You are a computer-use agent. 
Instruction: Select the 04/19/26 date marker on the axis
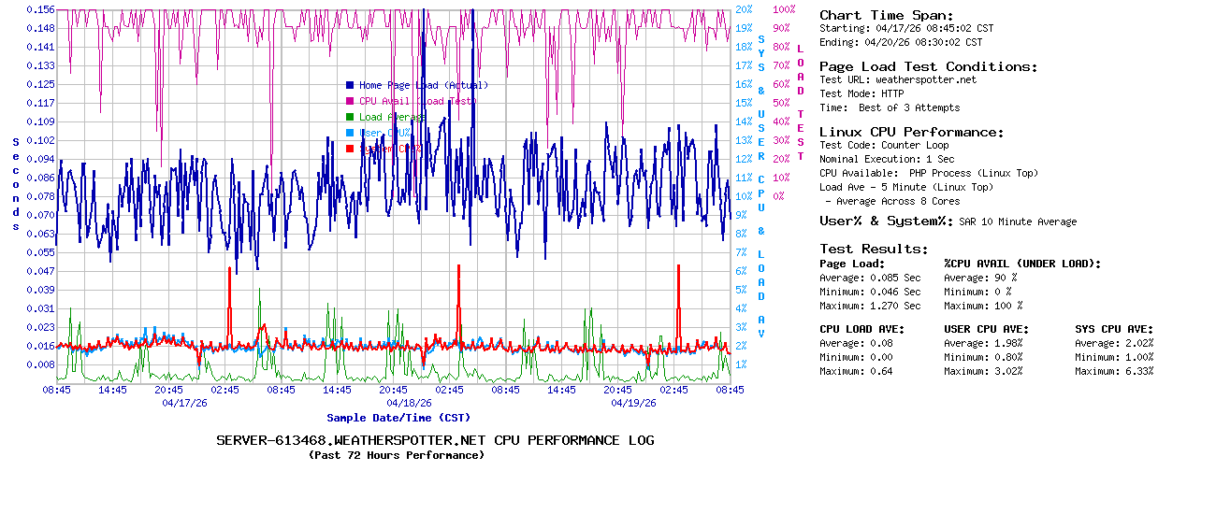pos(633,404)
